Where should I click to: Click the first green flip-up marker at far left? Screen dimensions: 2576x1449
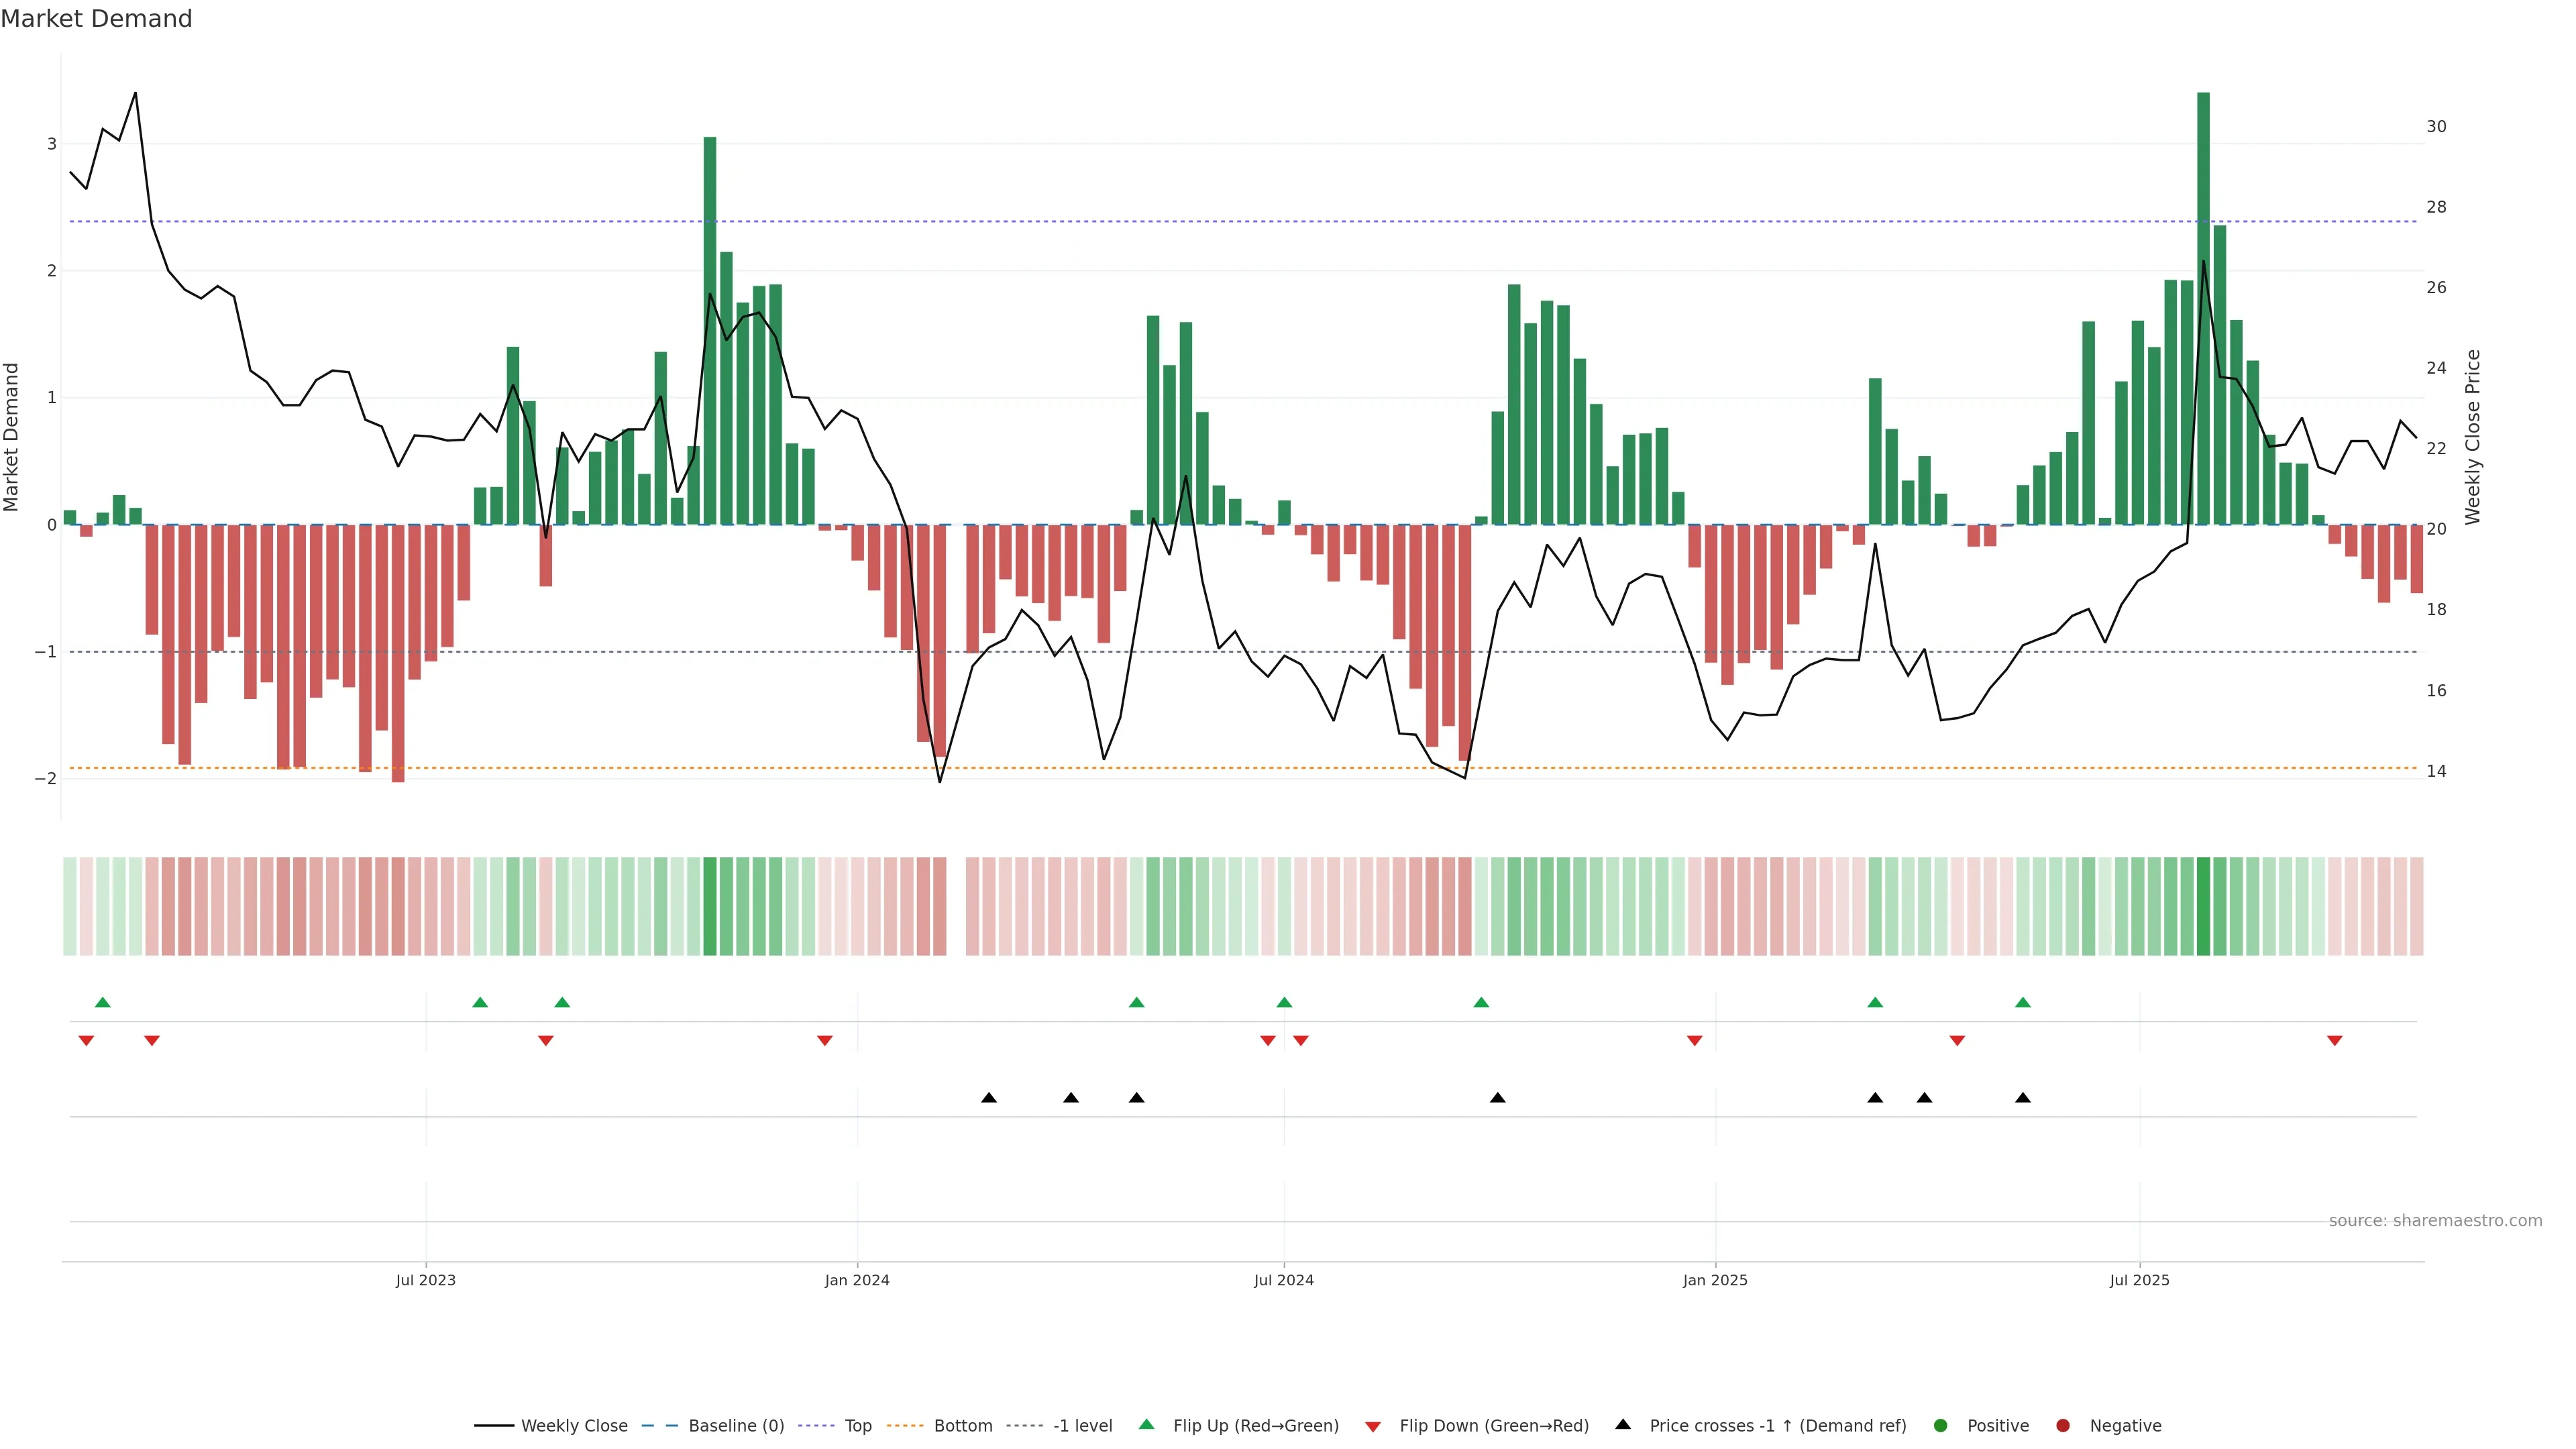pos(102,1002)
